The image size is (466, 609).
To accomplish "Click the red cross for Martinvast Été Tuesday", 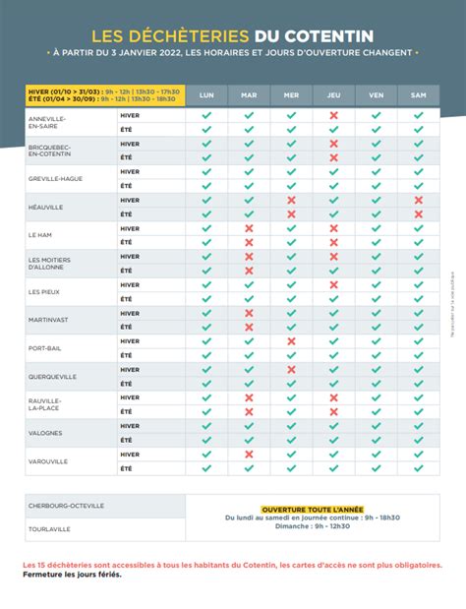I will 249,327.
